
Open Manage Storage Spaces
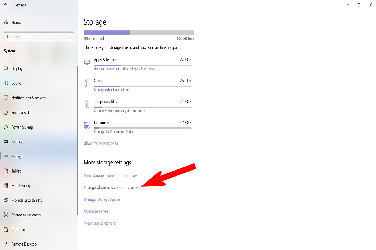(102, 199)
